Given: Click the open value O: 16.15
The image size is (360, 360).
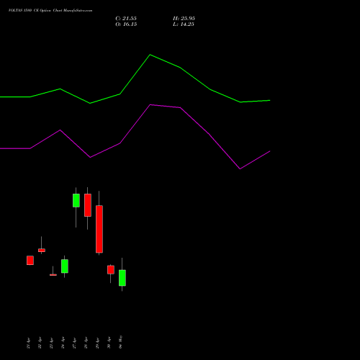Looking at the screenshot, I should click(x=126, y=24).
